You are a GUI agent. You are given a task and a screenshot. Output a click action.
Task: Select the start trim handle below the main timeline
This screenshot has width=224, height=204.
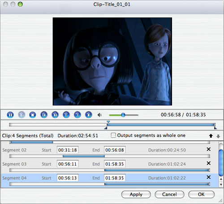pos(106,128)
